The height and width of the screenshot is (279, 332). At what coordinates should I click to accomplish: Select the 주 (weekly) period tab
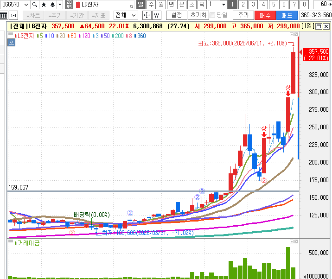151,5
